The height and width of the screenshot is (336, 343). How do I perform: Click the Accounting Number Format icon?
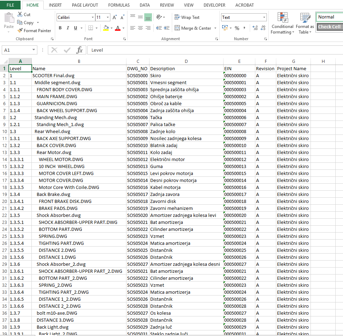tap(225, 28)
